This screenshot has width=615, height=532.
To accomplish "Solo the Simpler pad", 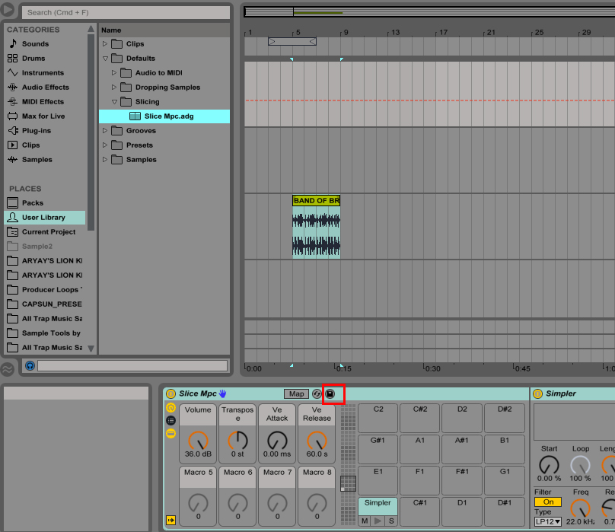I will (x=391, y=521).
